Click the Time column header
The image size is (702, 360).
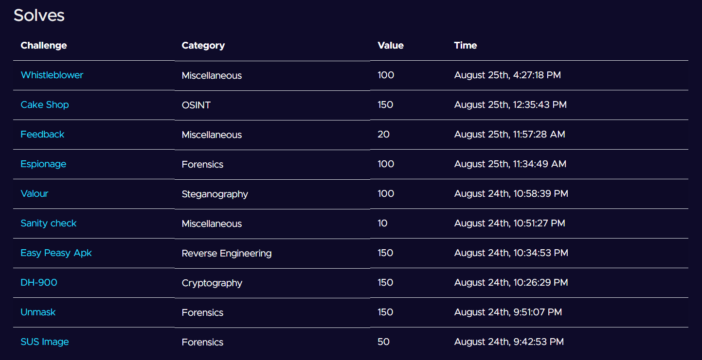(465, 46)
